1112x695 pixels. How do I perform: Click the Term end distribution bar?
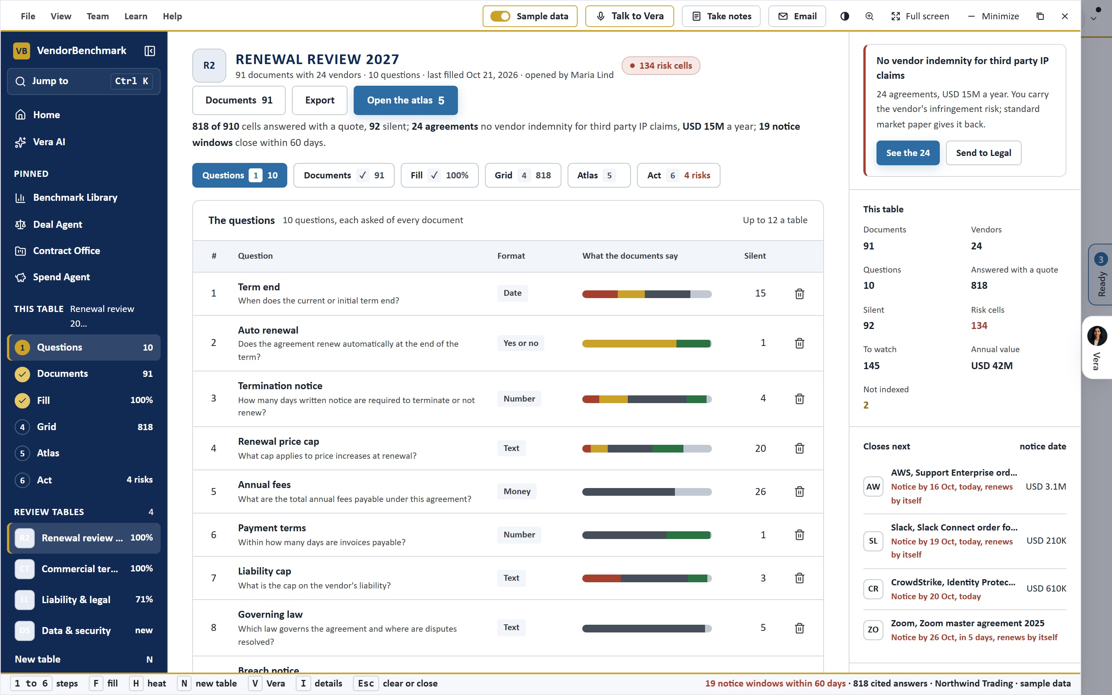click(646, 294)
